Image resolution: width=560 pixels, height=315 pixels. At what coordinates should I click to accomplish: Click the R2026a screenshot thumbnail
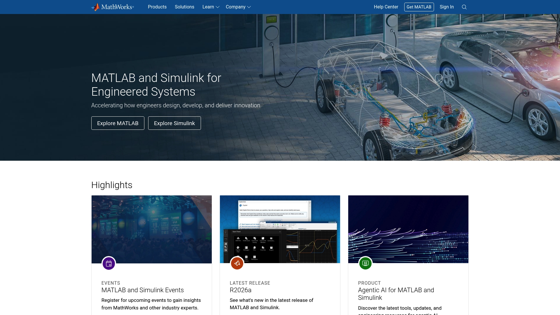click(x=280, y=229)
